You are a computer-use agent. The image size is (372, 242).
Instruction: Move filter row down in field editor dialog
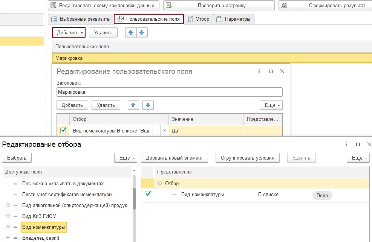pos(148,105)
